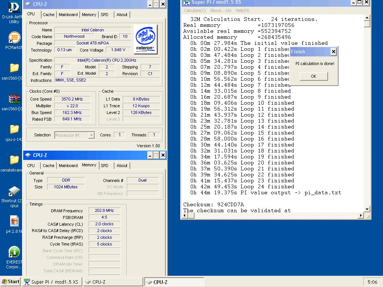Viewport: 383px width, 287px height.
Task: Click the Checksum: 924CDD7A line
Action: tap(214, 204)
